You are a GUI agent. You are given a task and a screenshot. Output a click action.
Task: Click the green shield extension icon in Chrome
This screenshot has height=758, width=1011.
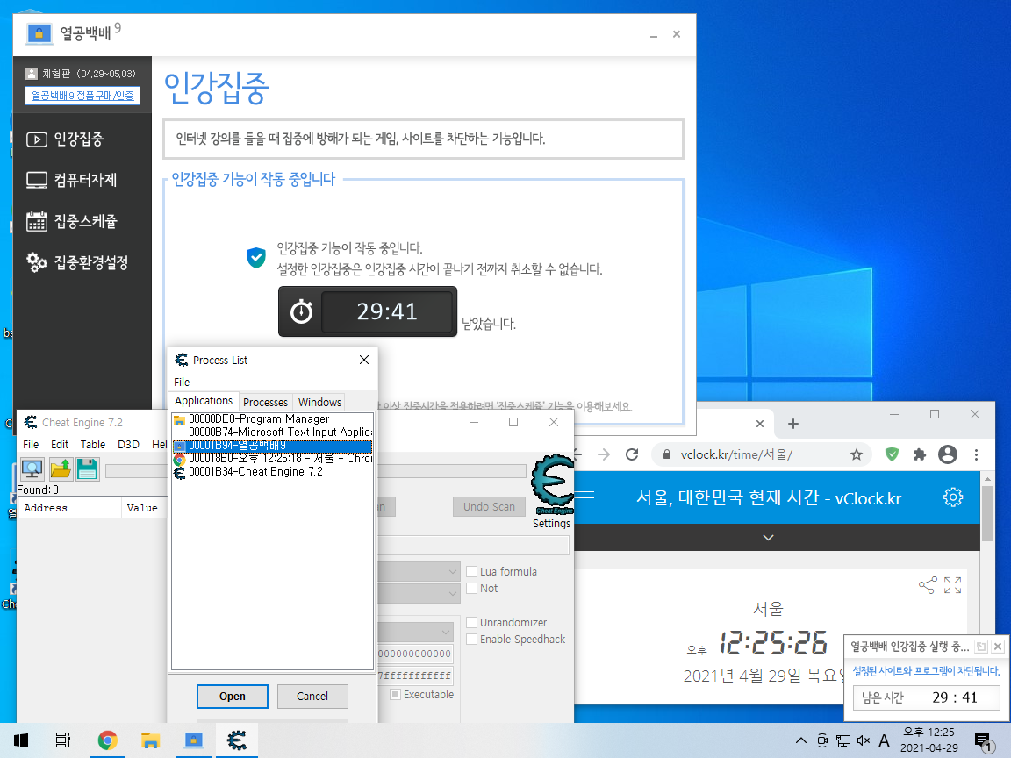(892, 454)
